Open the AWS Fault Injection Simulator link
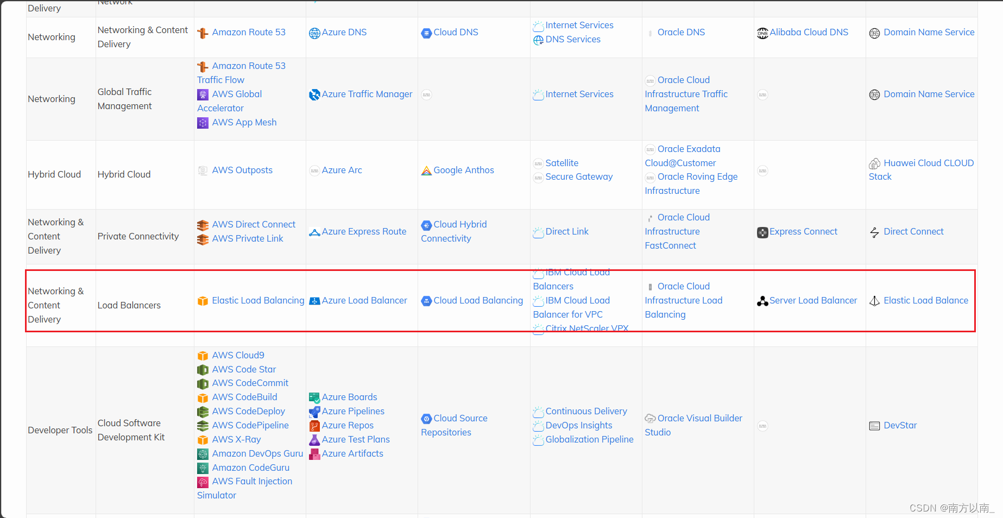The height and width of the screenshot is (518, 1003). click(x=244, y=489)
